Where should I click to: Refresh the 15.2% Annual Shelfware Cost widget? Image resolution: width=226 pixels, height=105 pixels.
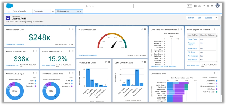point(70,51)
